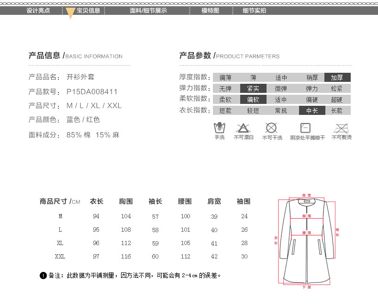
Task: Click the 厚度指数 label
Action: [x=195, y=77]
